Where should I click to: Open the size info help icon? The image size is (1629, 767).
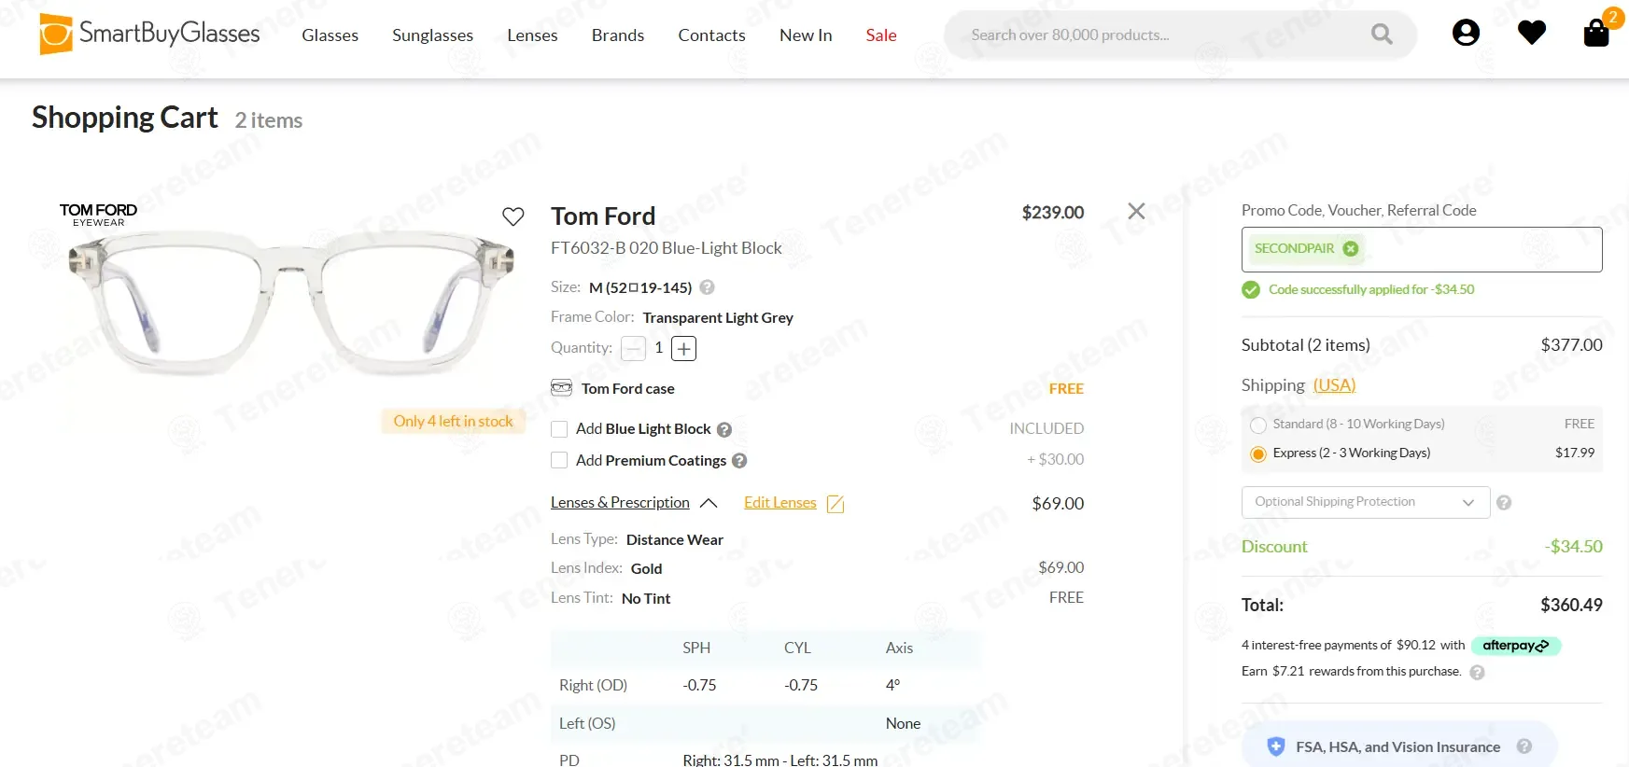[708, 287]
